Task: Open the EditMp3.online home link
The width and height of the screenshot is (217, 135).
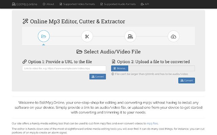Action: [24, 4]
